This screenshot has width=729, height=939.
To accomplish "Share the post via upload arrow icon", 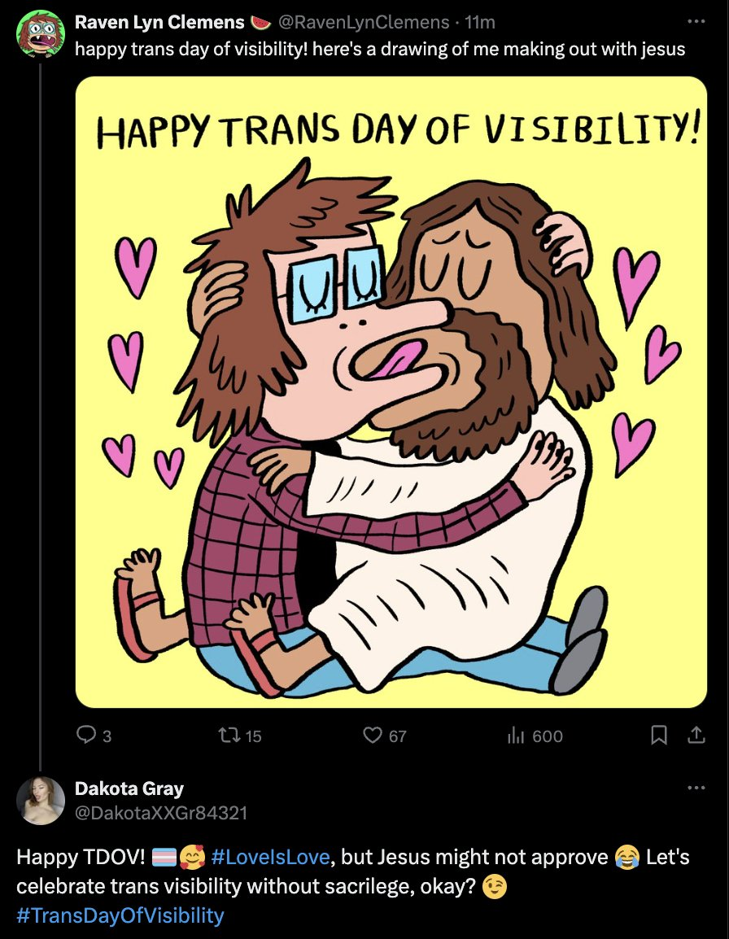I will tap(696, 735).
